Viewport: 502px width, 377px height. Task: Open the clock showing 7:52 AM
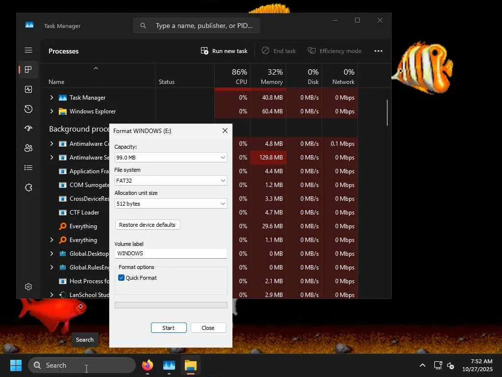477,365
